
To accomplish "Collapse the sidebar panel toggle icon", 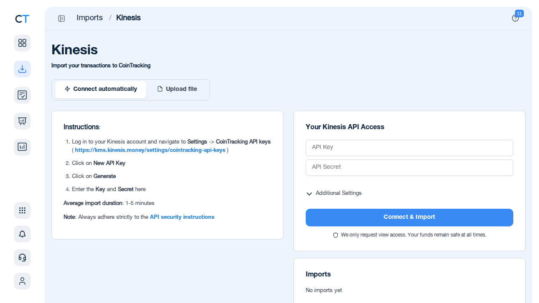I will pos(61,18).
